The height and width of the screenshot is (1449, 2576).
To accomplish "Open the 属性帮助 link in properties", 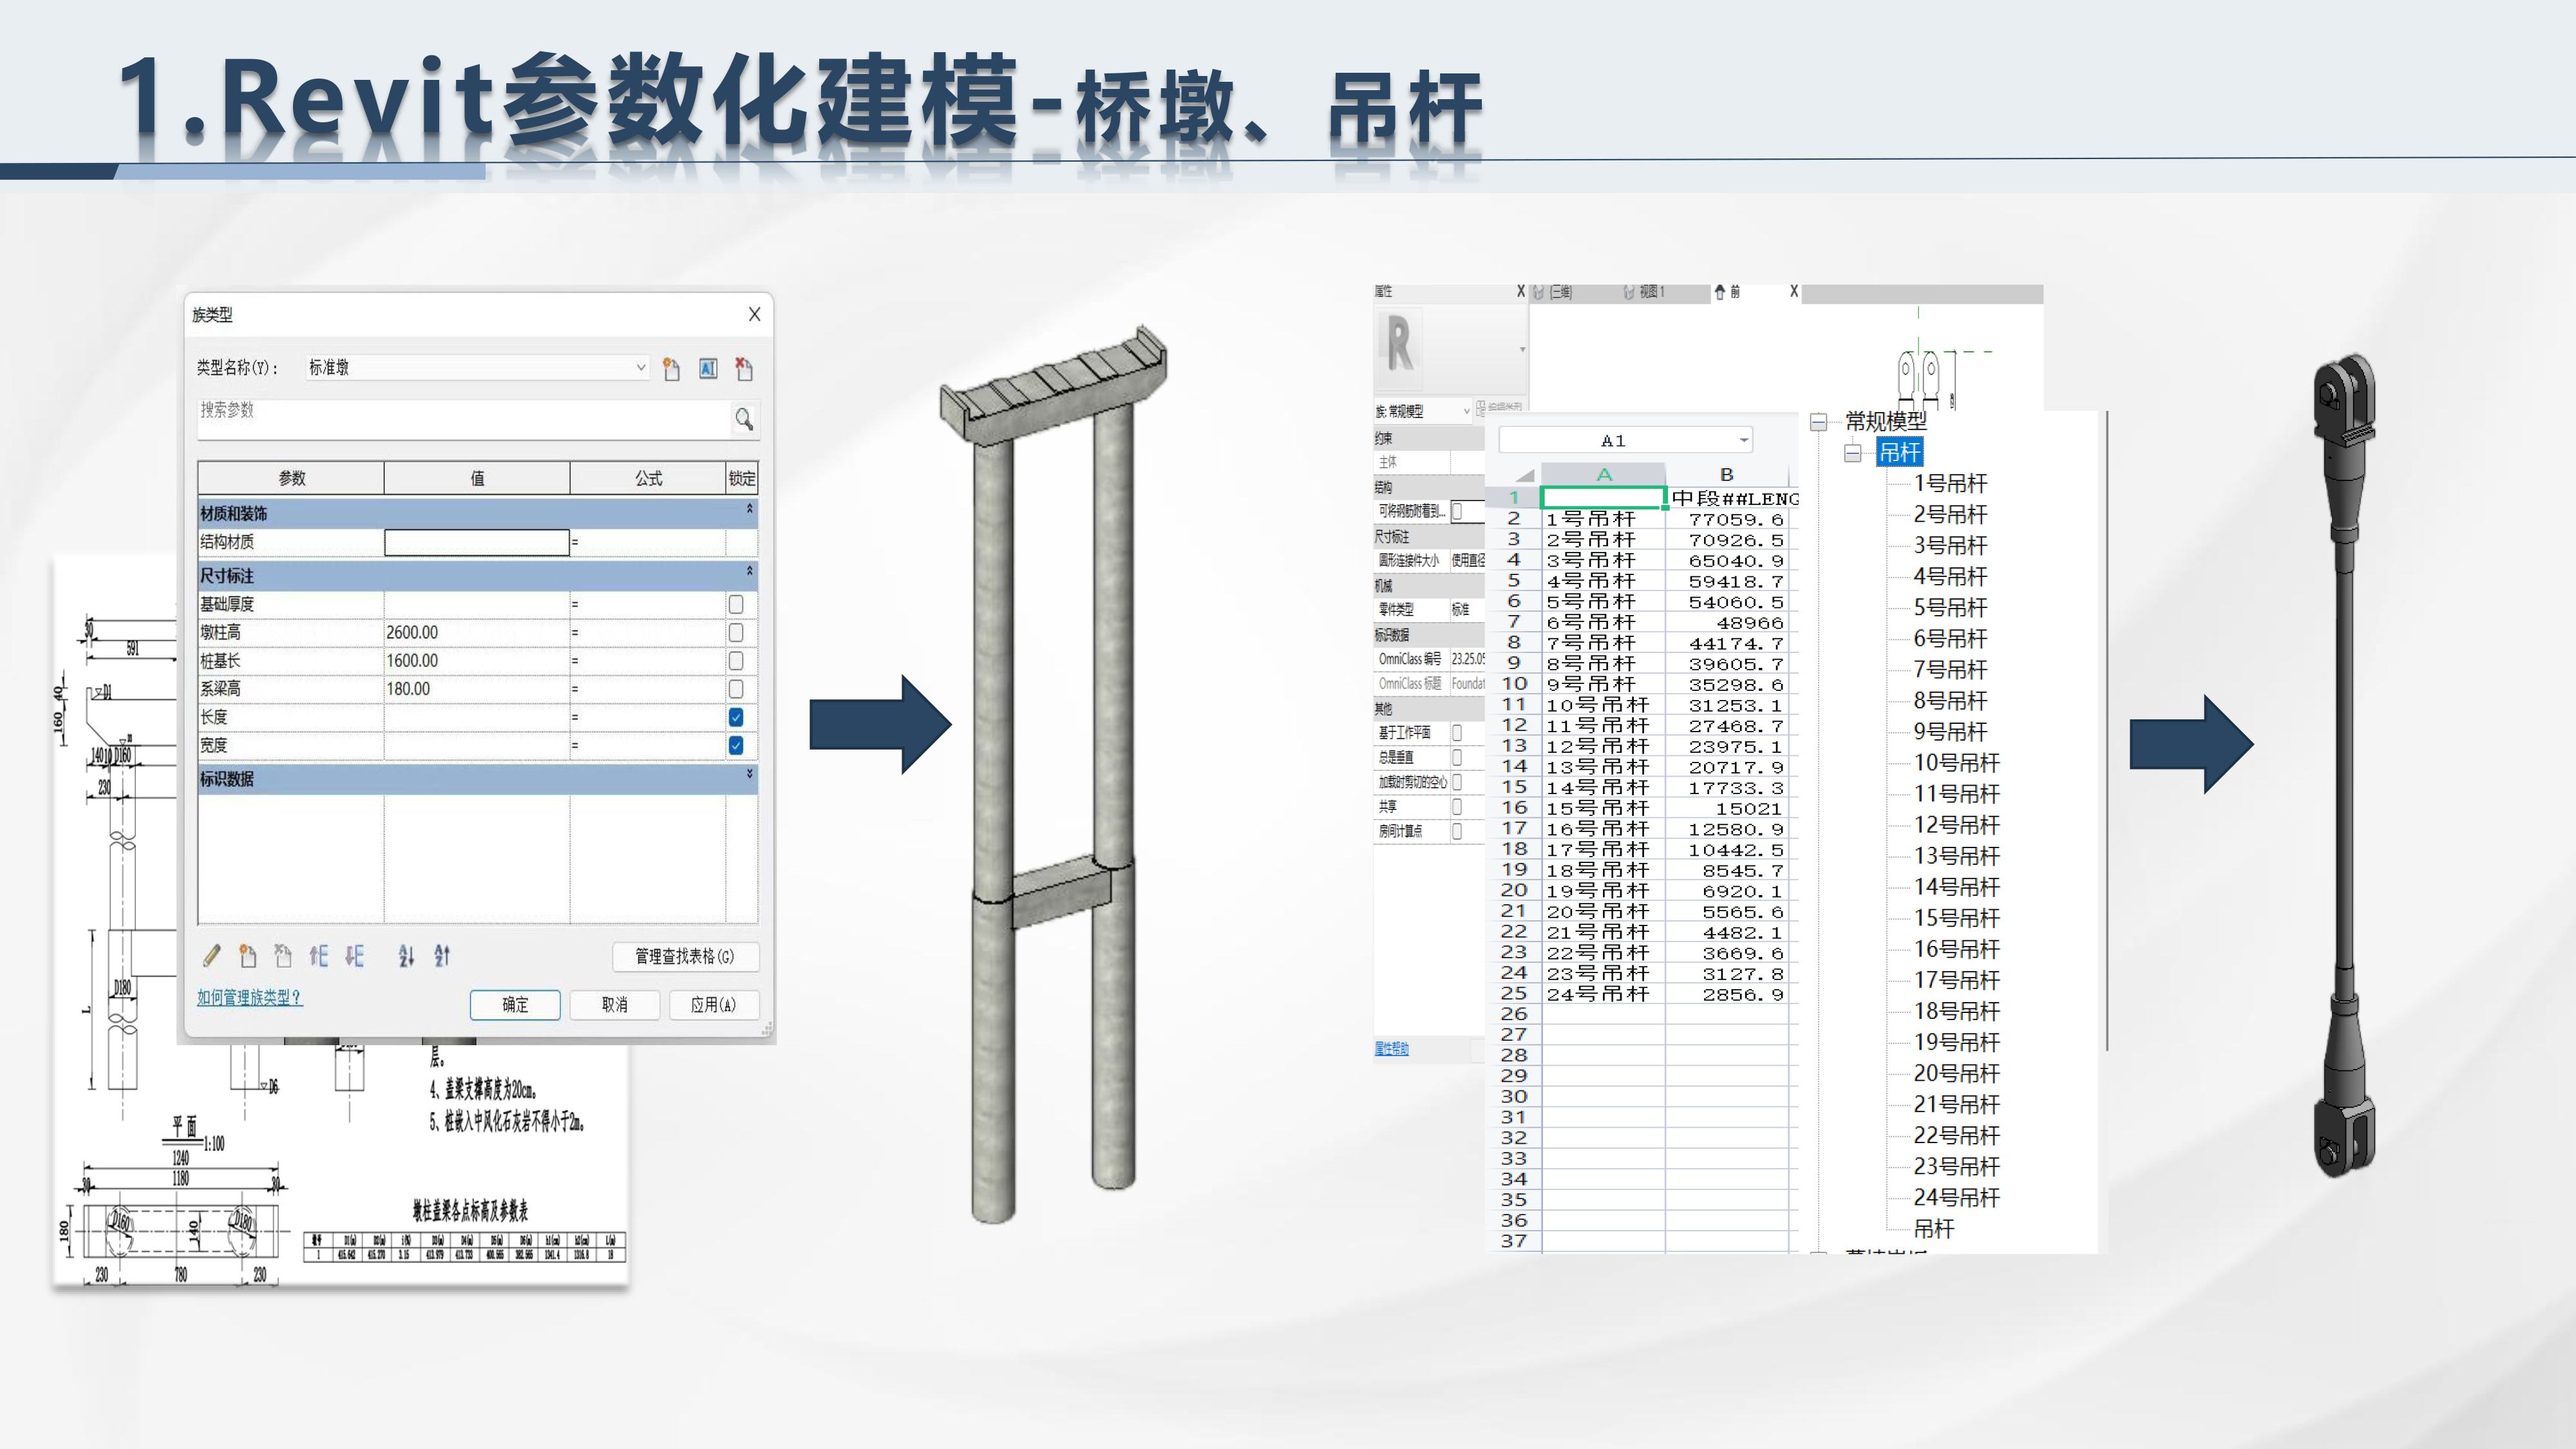I will click(1391, 1049).
